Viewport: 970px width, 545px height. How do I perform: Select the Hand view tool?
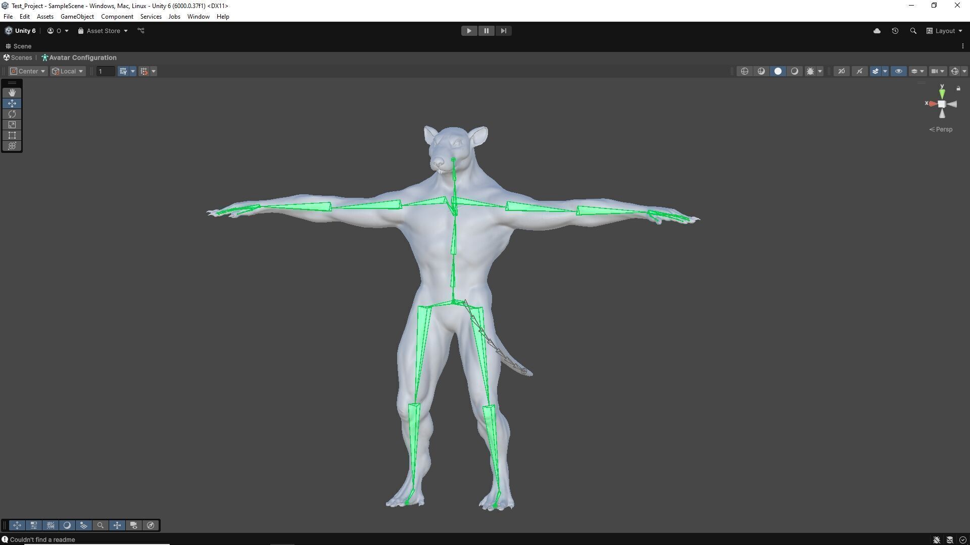pos(12,93)
